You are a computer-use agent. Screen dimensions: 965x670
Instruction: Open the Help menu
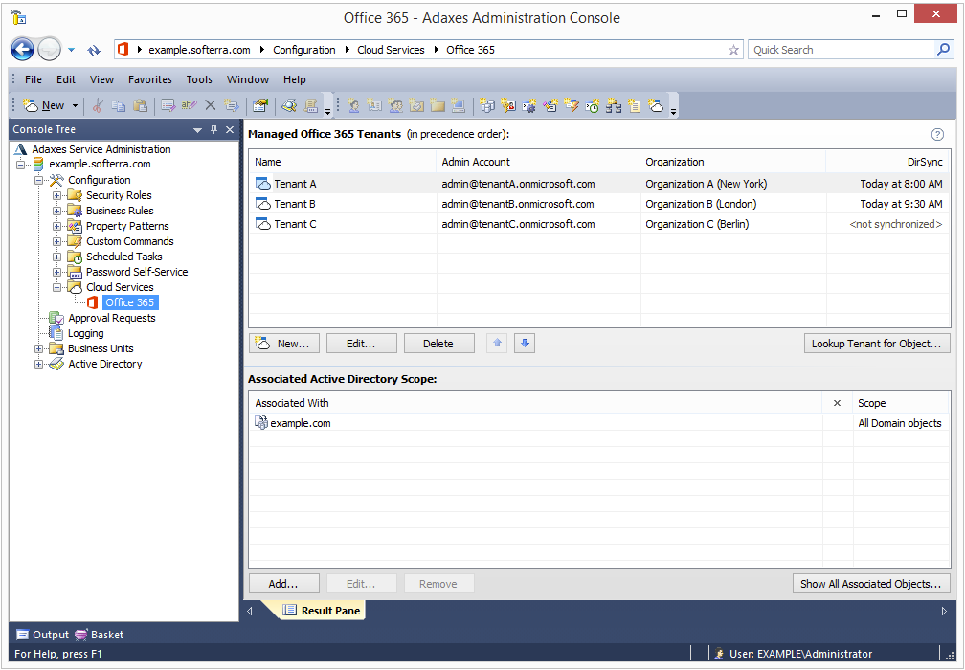(294, 79)
